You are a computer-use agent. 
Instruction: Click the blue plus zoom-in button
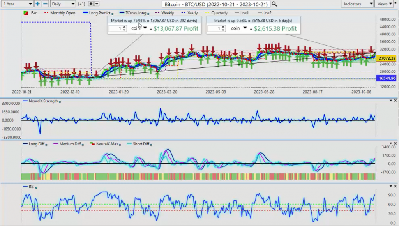click(37, 4)
